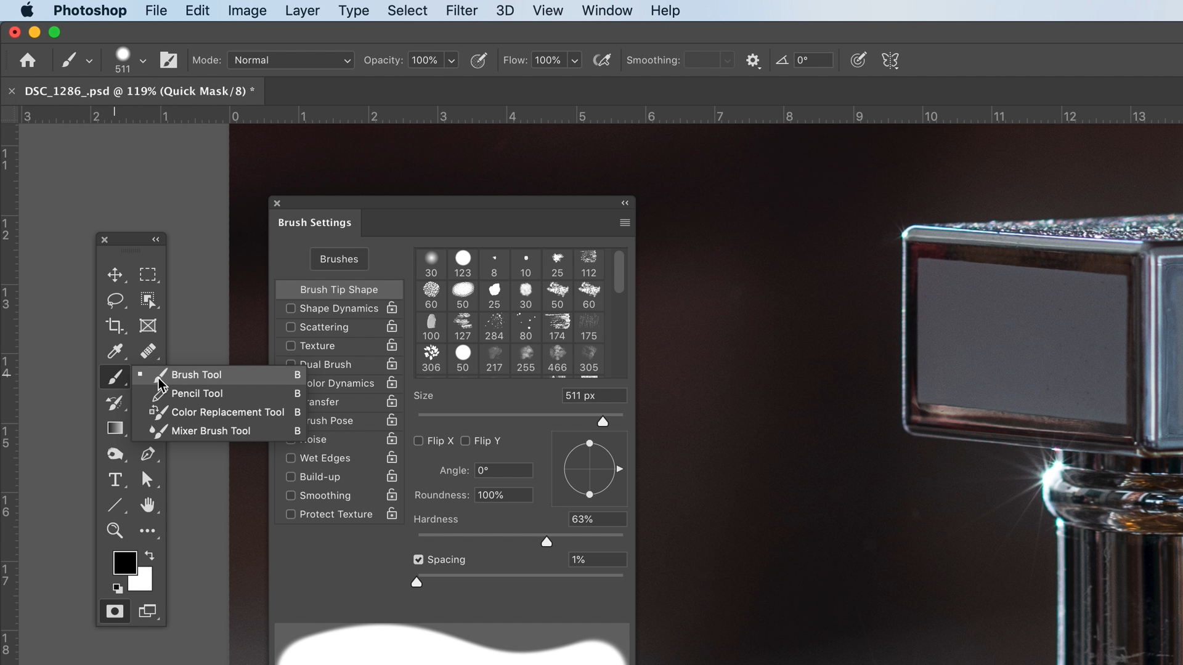Select the Healing Brush tool

[x=147, y=351]
